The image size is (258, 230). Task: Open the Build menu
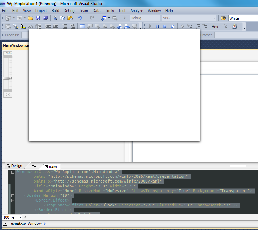click(x=55, y=11)
